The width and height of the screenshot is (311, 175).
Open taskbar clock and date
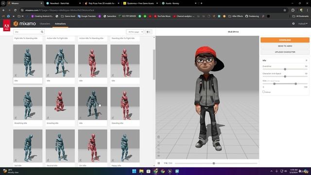click(x=294, y=171)
